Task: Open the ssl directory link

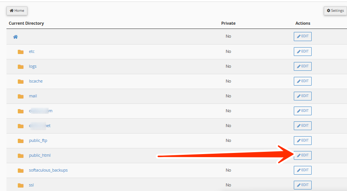Action: 32,185
